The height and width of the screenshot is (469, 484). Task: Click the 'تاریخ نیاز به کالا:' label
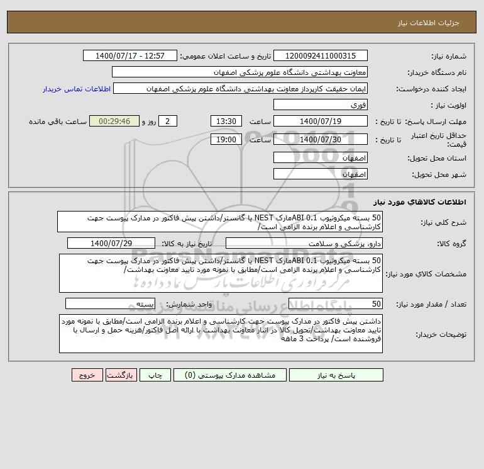187,244
